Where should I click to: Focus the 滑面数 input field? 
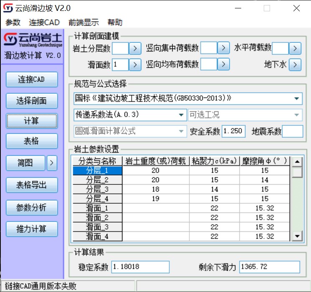120,65
